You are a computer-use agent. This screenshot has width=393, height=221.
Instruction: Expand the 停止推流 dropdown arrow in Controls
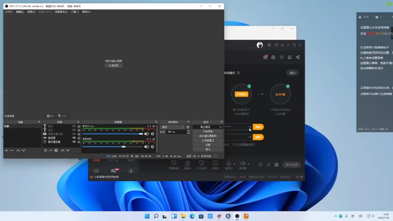[220, 127]
